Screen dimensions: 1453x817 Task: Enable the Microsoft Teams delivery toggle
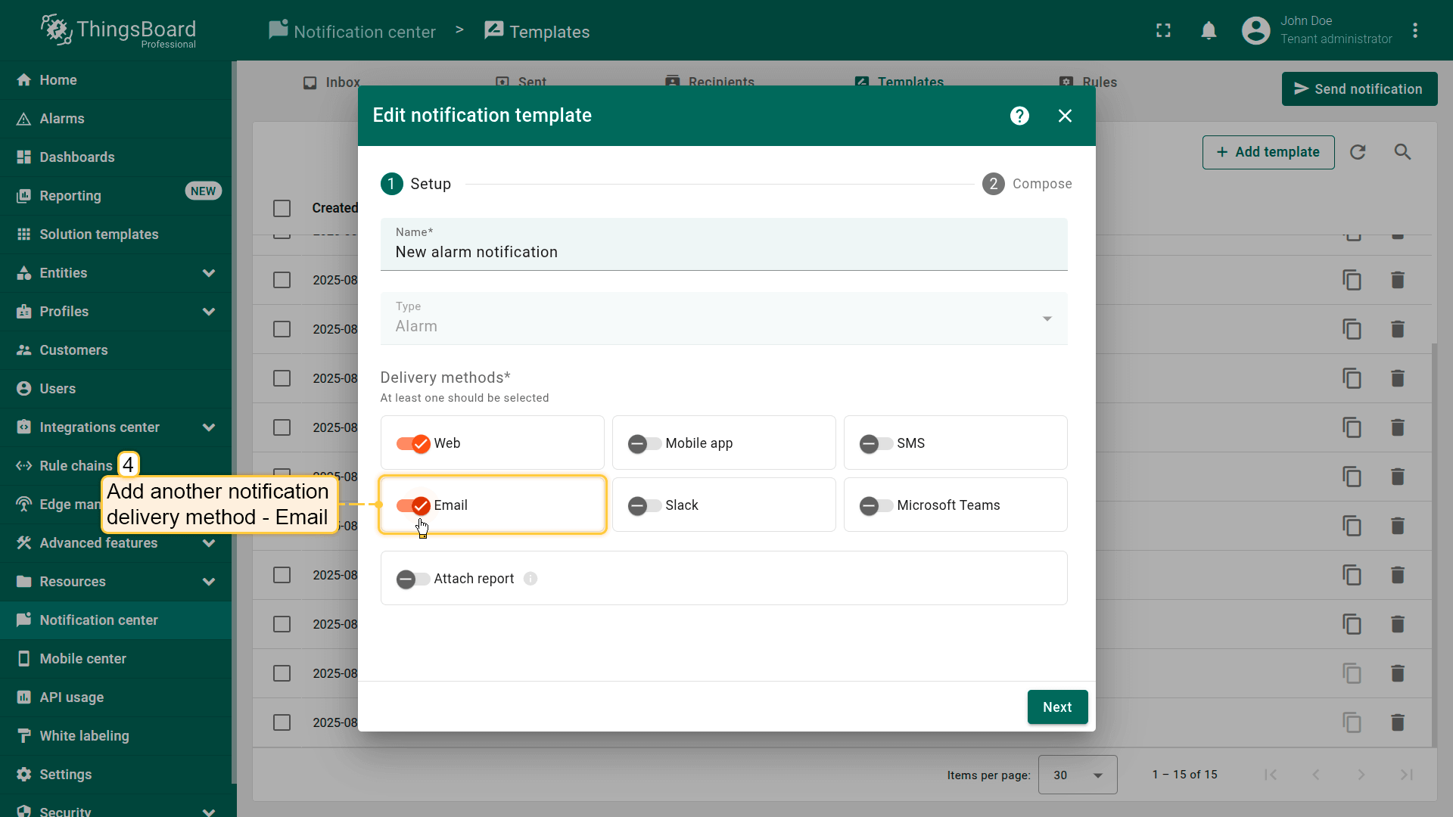876,505
